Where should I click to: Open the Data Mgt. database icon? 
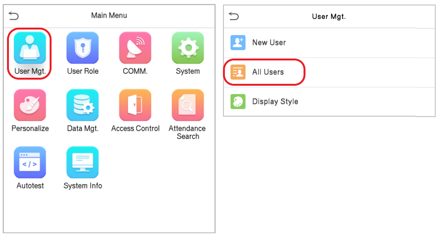[82, 105]
